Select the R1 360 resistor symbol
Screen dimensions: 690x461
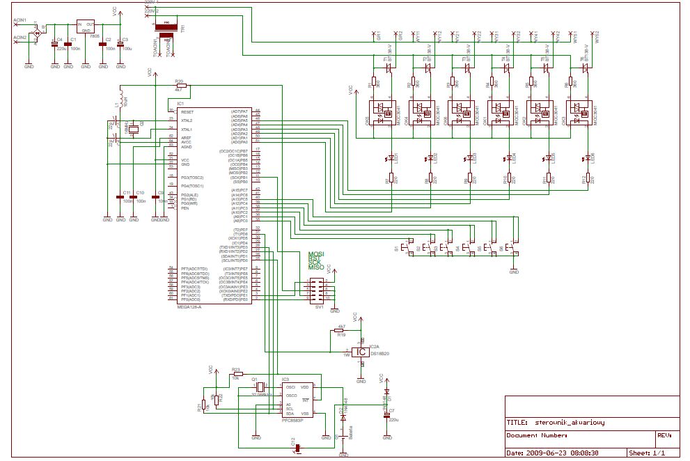(374, 81)
